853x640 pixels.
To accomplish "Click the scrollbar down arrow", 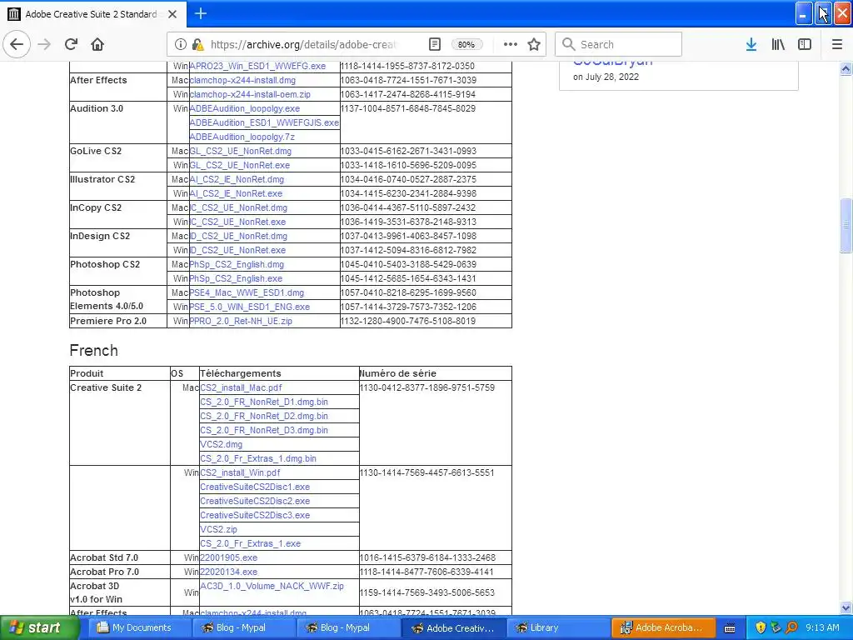I will [846, 607].
